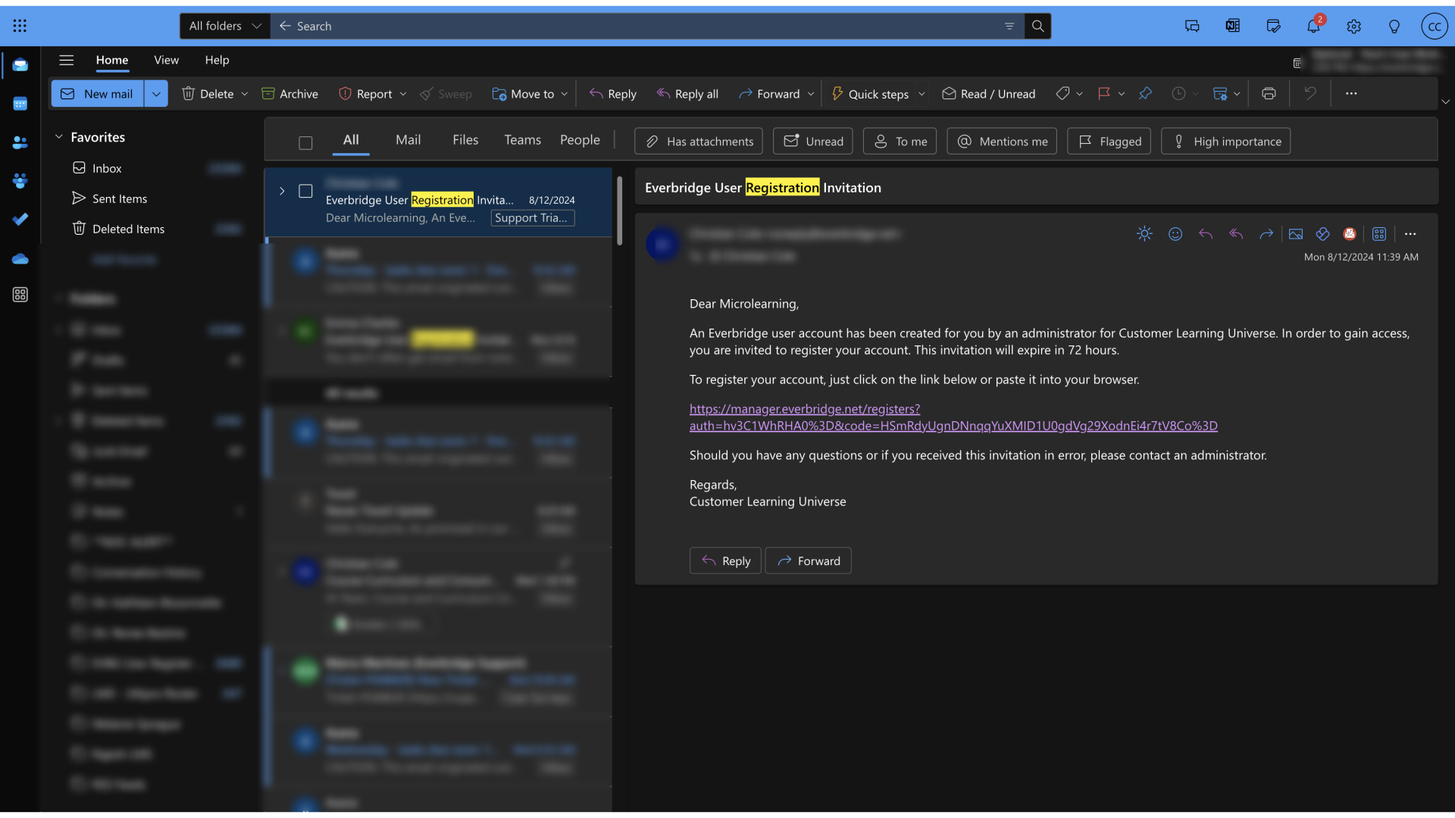
Task: Toggle Has attachments filter
Action: [x=698, y=142]
